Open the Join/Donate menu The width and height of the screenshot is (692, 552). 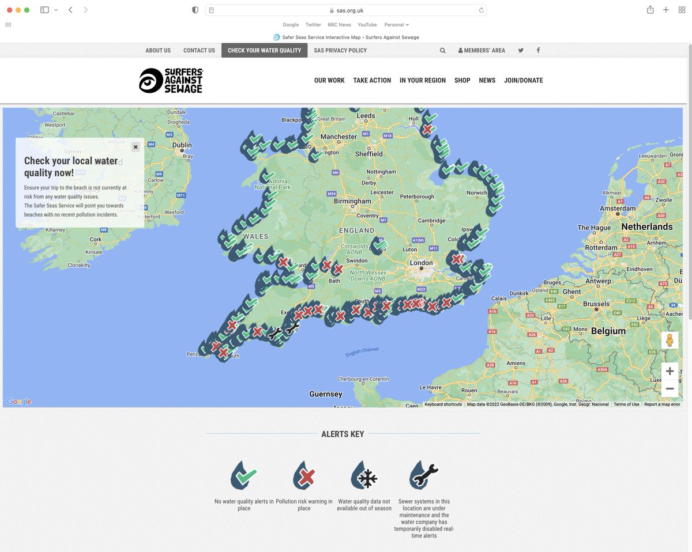pos(524,80)
